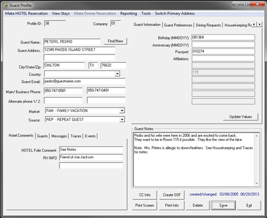This screenshot has height=218, width=267.
Task: Click the Print Screen button
Action: (x=144, y=205)
